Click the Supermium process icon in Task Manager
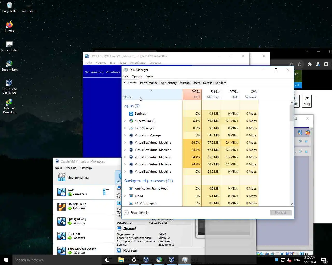 click(131, 121)
